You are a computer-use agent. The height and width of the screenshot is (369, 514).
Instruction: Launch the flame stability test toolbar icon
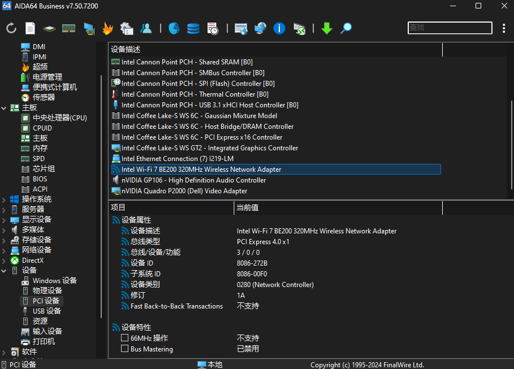107,28
